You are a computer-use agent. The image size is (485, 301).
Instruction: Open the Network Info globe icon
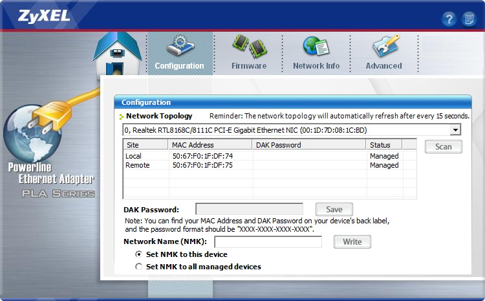pyautogui.click(x=316, y=47)
